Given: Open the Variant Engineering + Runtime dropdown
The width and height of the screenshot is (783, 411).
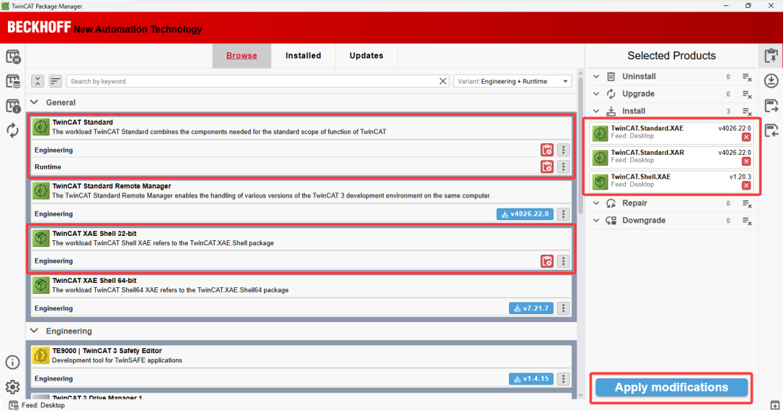Looking at the screenshot, I should [513, 81].
